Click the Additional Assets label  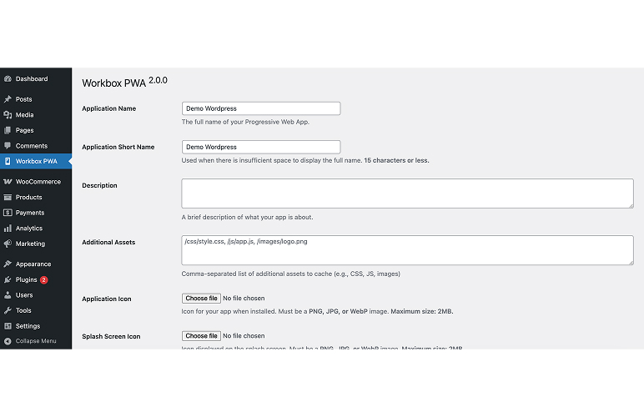pyautogui.click(x=108, y=242)
